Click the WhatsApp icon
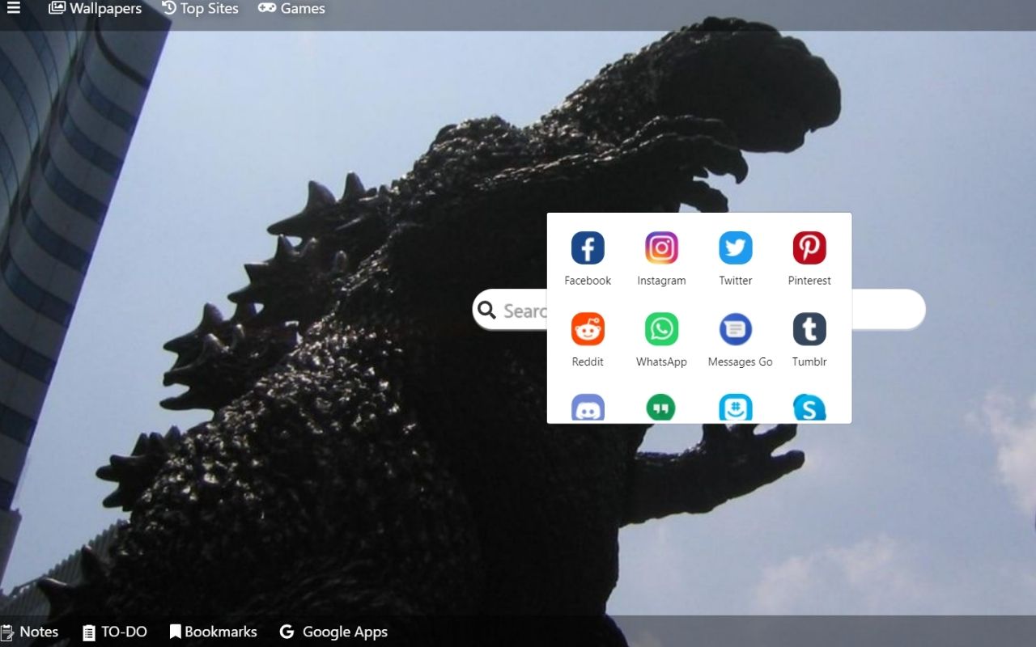The height and width of the screenshot is (647, 1036). coord(661,329)
